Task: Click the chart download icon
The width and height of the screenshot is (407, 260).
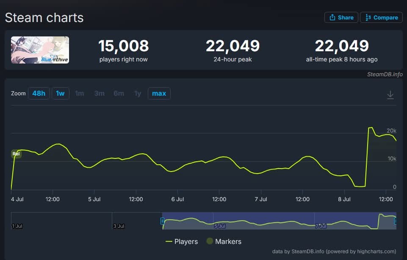Action: [x=390, y=95]
